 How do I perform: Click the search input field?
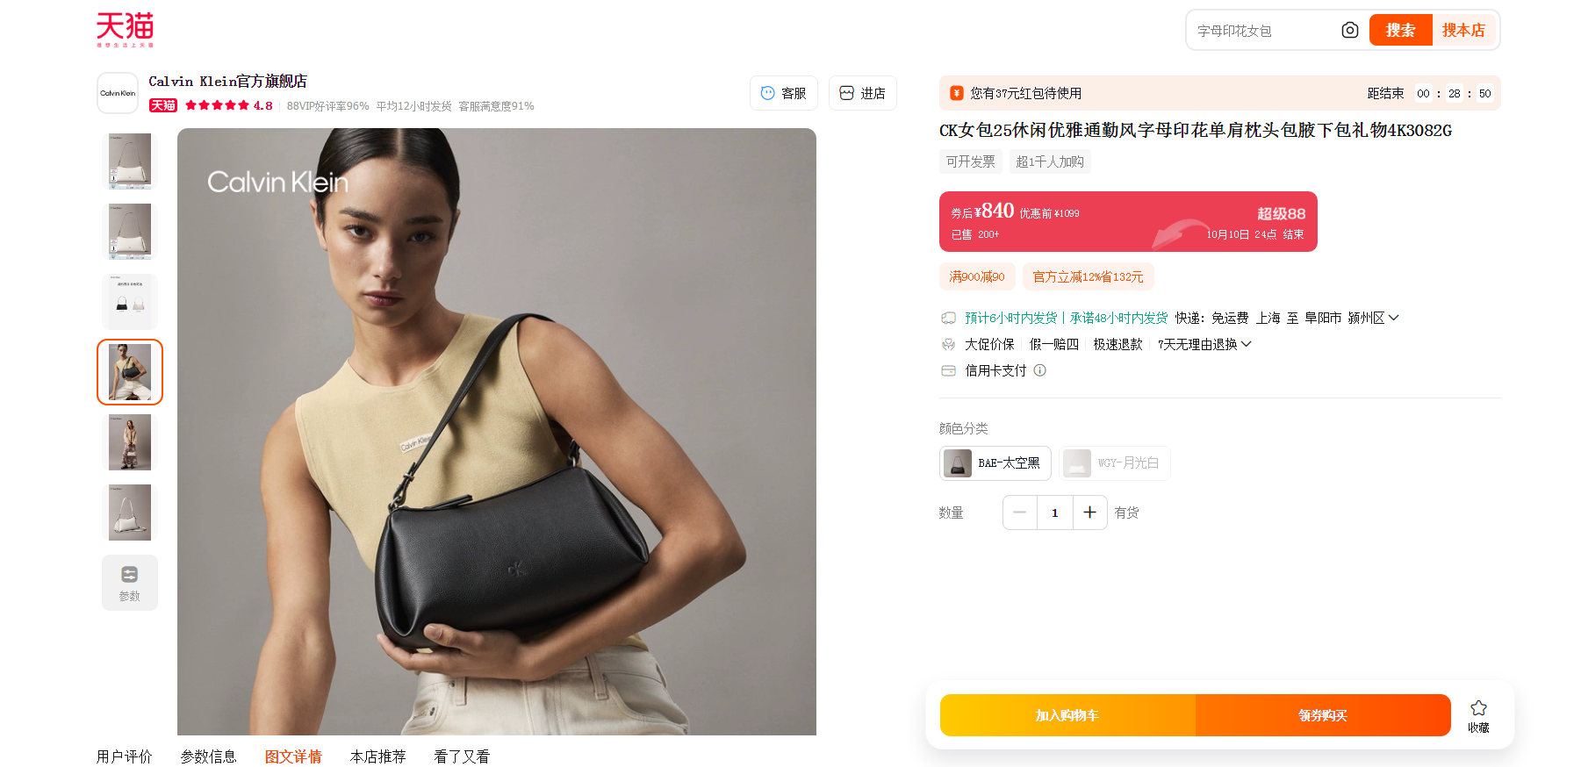click(1264, 31)
